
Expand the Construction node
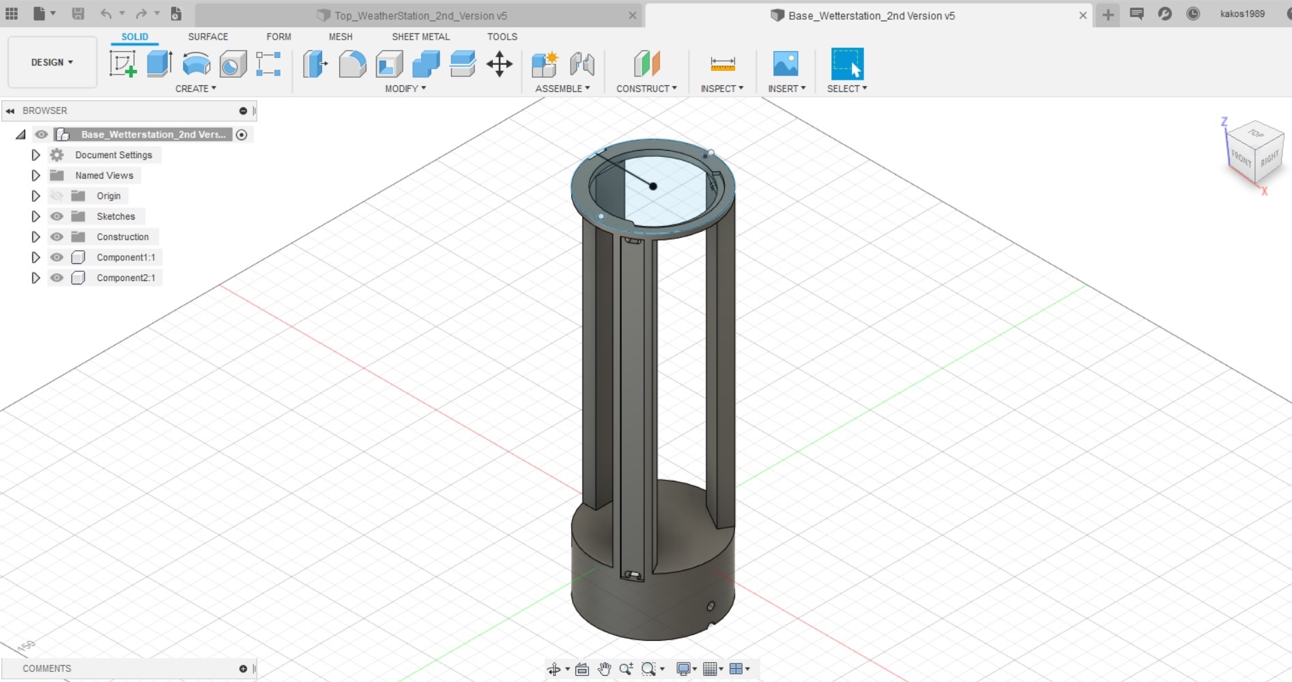[x=35, y=237]
